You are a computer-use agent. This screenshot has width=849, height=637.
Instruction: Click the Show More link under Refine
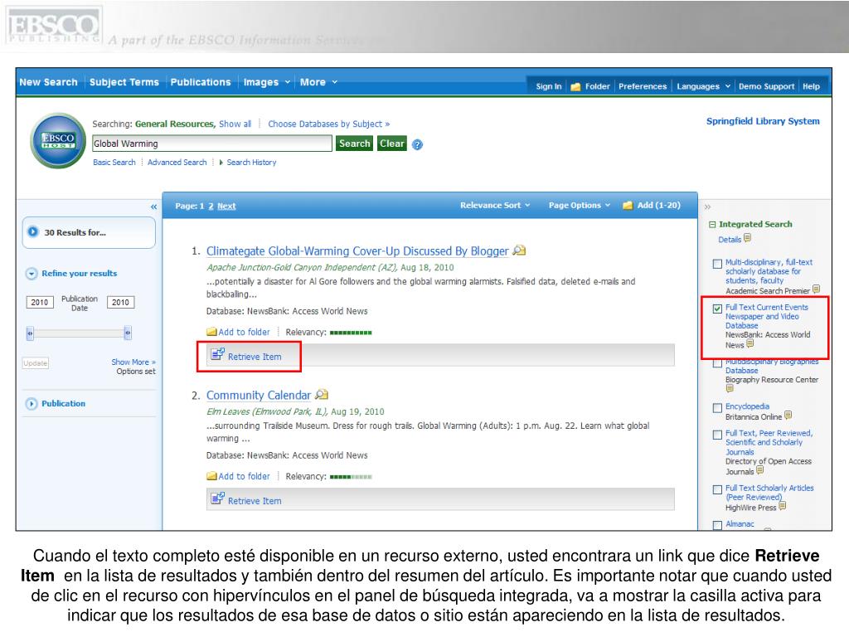(133, 362)
